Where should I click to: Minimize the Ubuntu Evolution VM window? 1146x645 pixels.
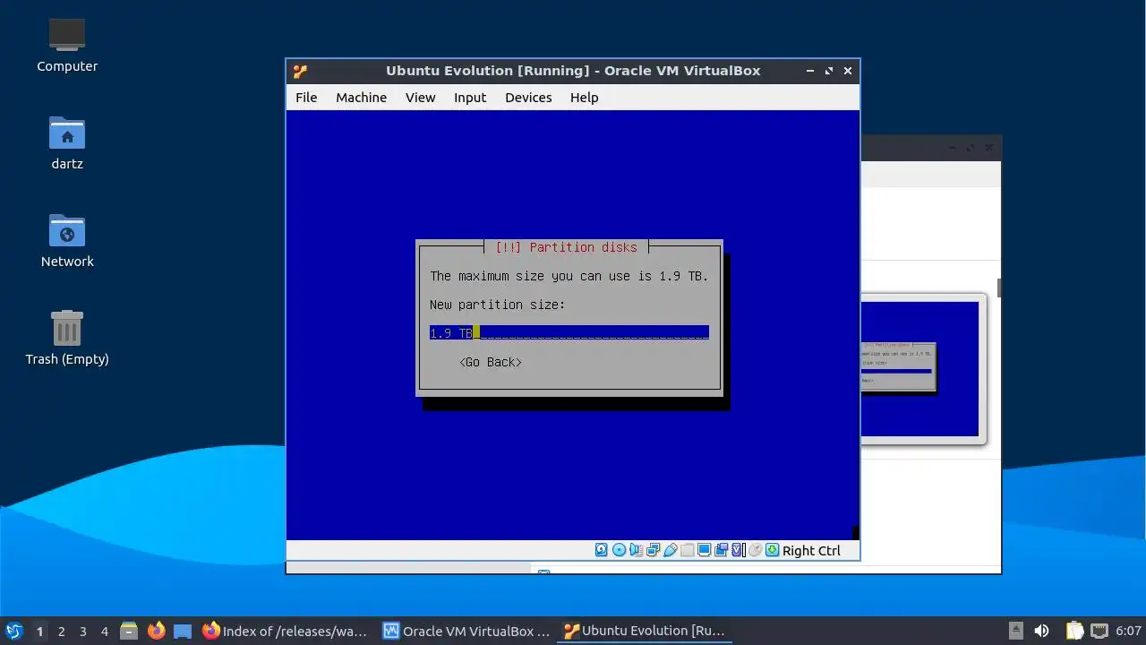(x=810, y=71)
